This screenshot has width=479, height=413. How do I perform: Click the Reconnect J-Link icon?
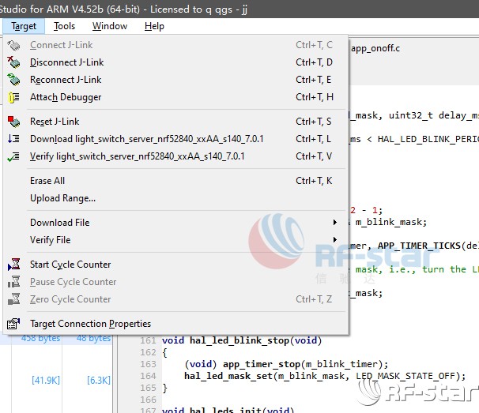coord(13,80)
